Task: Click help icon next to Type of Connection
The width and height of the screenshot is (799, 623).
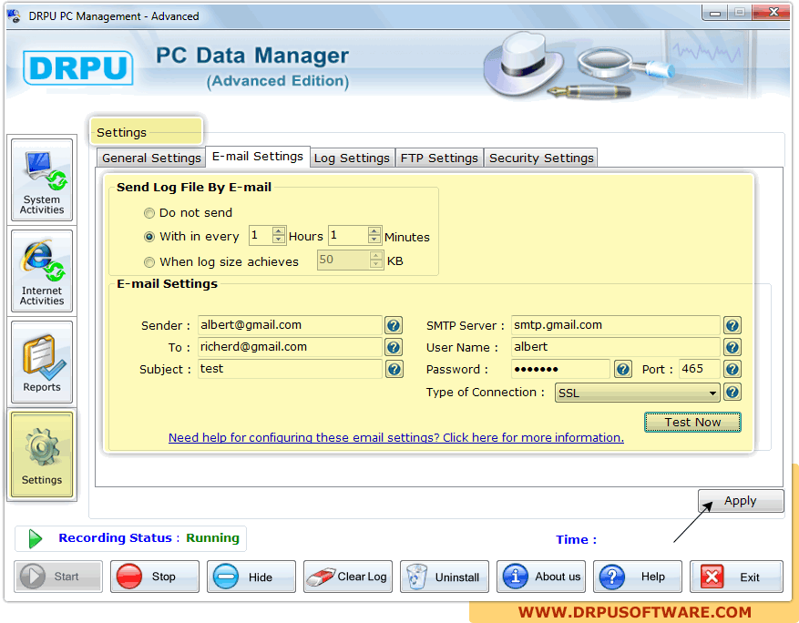Action: point(732,393)
